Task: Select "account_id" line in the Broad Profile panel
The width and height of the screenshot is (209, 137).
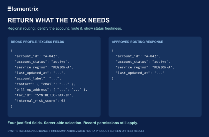Action: (x=37, y=56)
